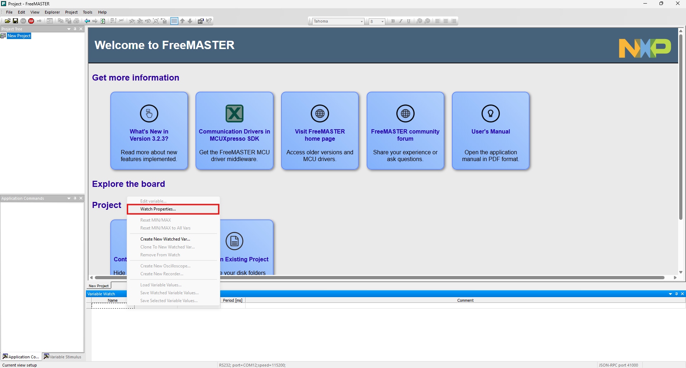Click the key icon in the toolbar

pos(39,21)
